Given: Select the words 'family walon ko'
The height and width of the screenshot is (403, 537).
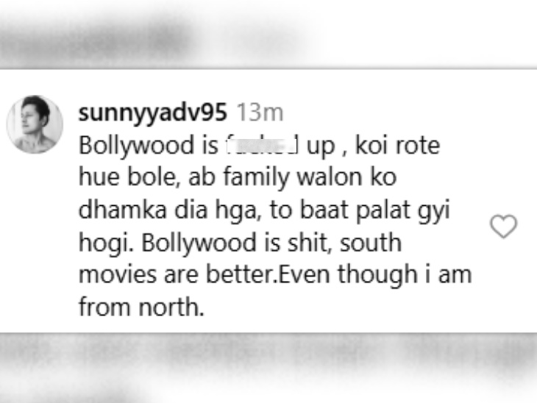Looking at the screenshot, I should pos(310,178).
